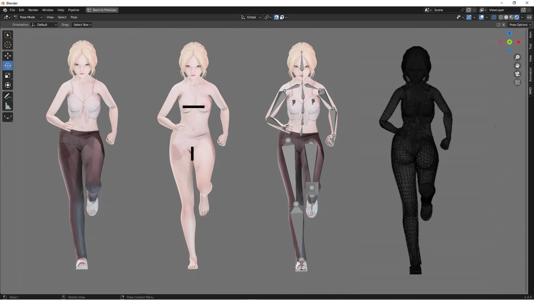This screenshot has height=300, width=534.
Task: Select the Annotate tool
Action: (8, 96)
